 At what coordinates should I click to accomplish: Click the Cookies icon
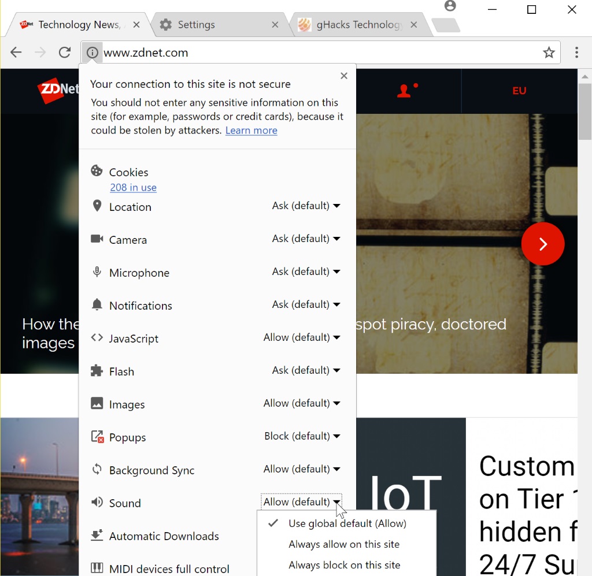point(97,171)
